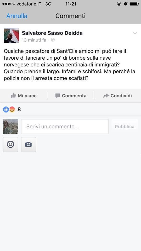Viewport: 141px width, 251px height.
Task: Open the 8 reactions count
Action: point(19,110)
